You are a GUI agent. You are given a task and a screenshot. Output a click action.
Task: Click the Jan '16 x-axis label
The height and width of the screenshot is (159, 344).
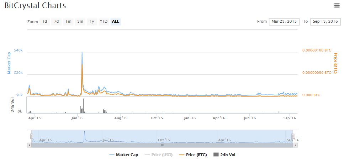pos(190,118)
